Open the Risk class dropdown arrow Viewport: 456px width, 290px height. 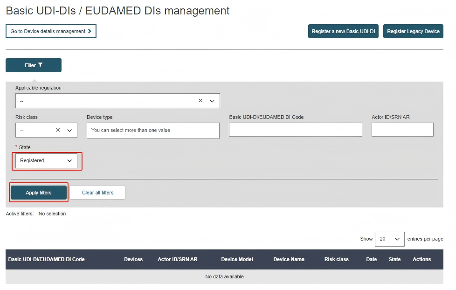(x=70, y=131)
